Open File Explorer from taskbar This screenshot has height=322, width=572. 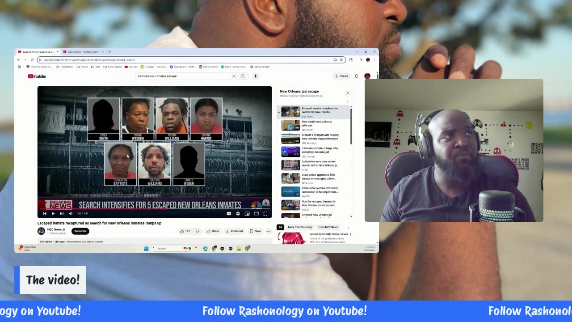pyautogui.click(x=239, y=249)
